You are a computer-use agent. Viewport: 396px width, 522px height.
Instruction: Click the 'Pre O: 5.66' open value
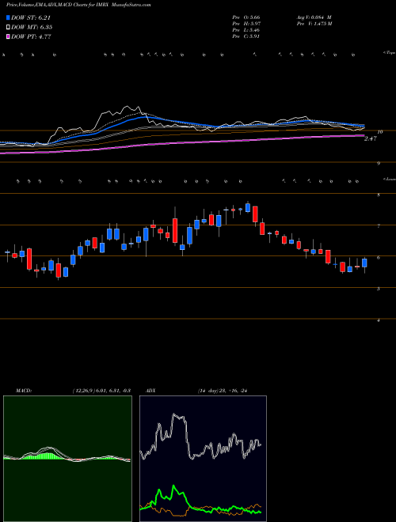pos(246,17)
